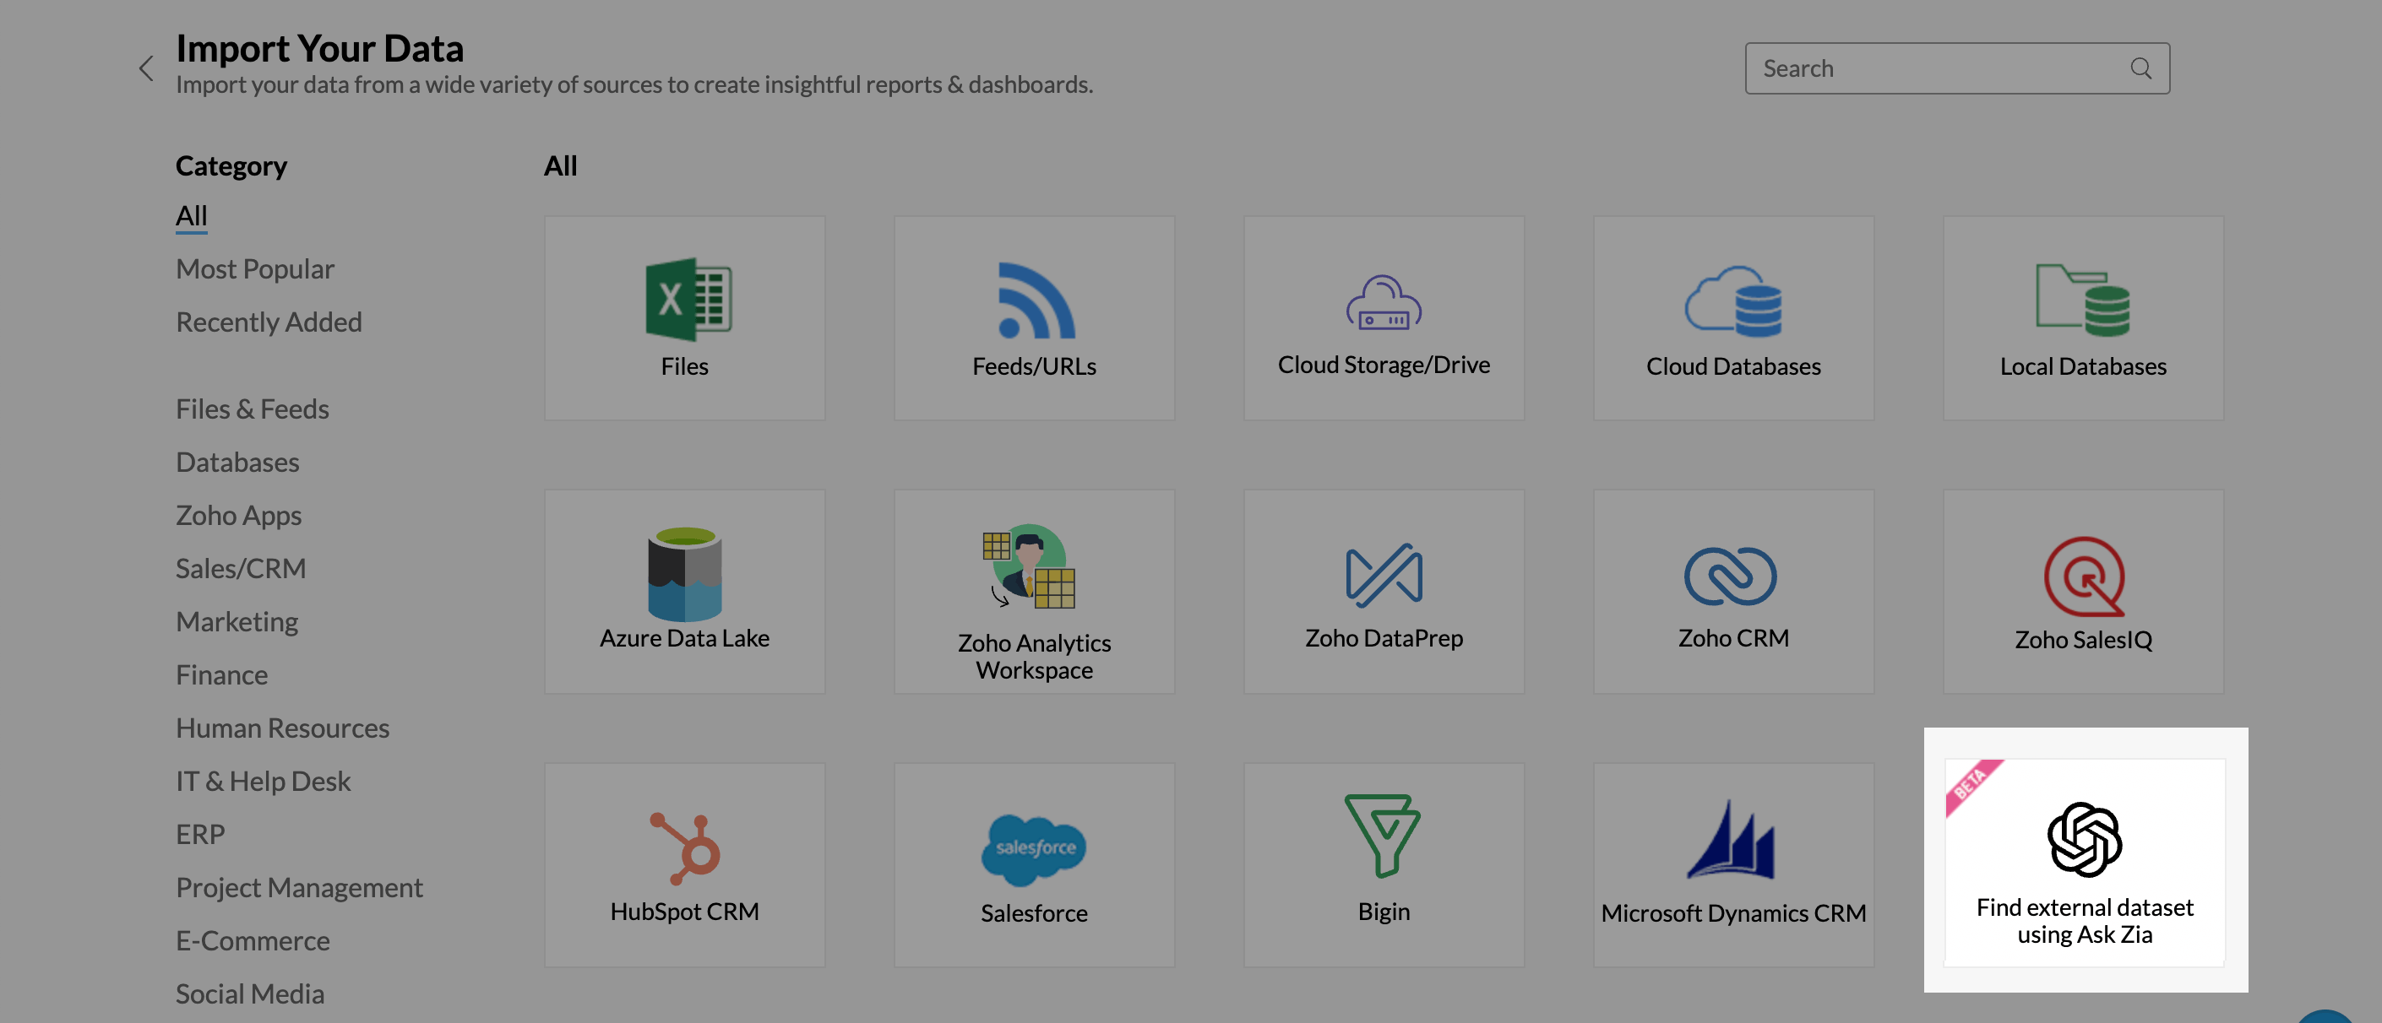Open the Finance category

[222, 674]
